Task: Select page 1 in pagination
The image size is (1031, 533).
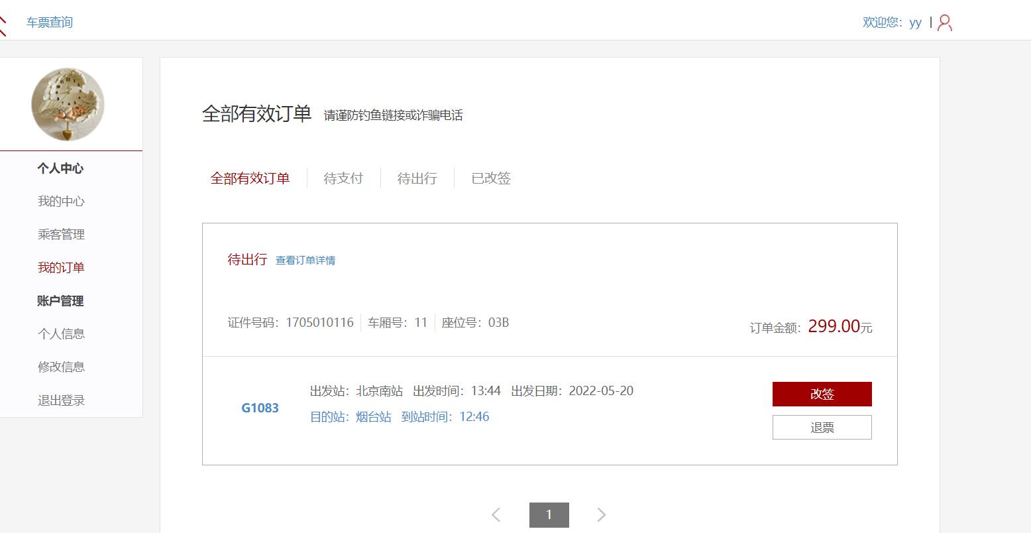Action: coord(549,515)
